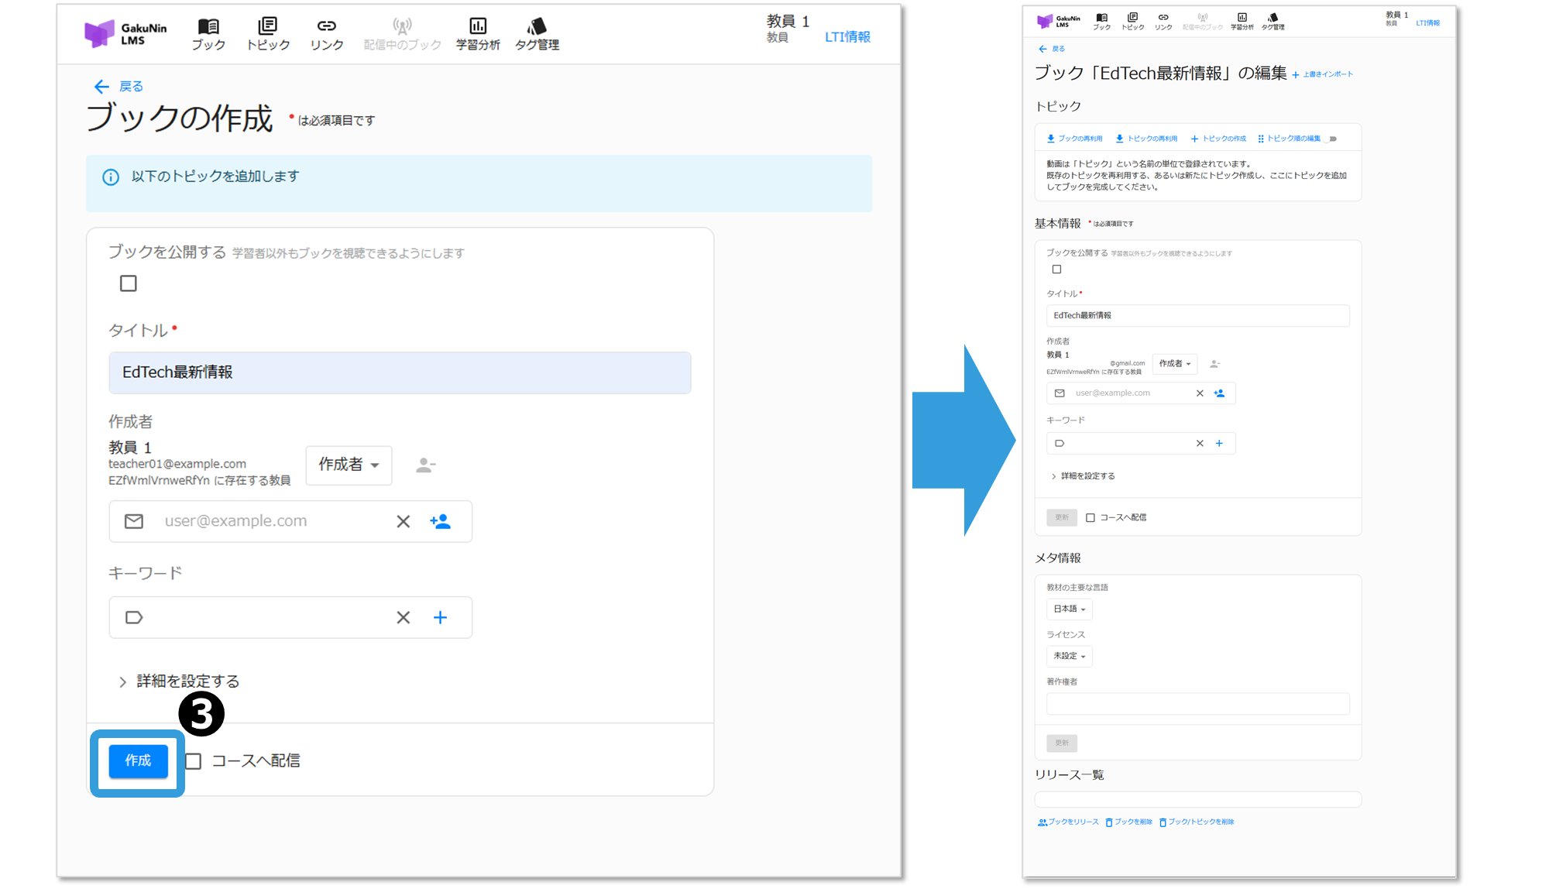Open the 未設定 license dropdown

(1069, 656)
